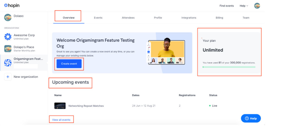Switch to the Events tab
This screenshot has height=126, width=293.
(x=98, y=18)
